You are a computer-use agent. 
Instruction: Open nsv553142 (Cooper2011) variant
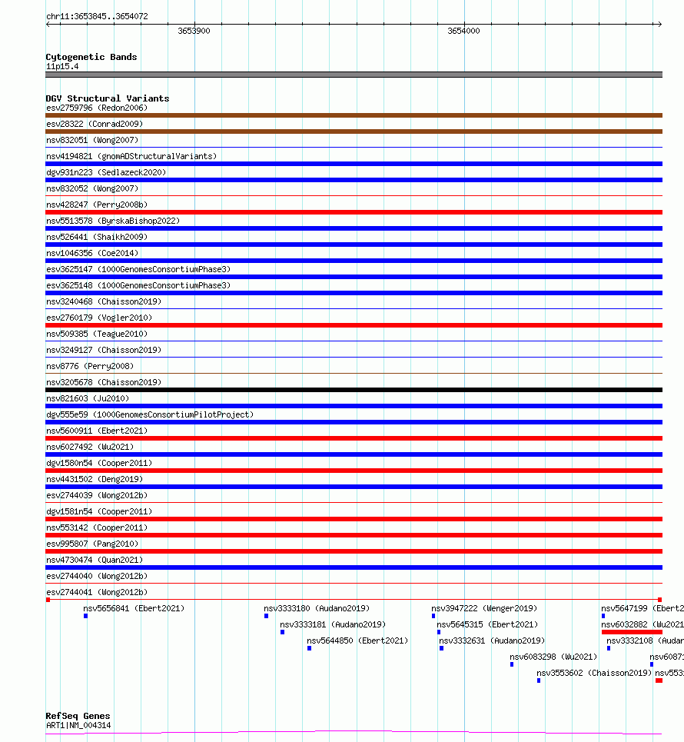point(97,527)
